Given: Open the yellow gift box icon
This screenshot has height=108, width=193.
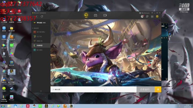Looking at the screenshot, I should click(x=157, y=17).
